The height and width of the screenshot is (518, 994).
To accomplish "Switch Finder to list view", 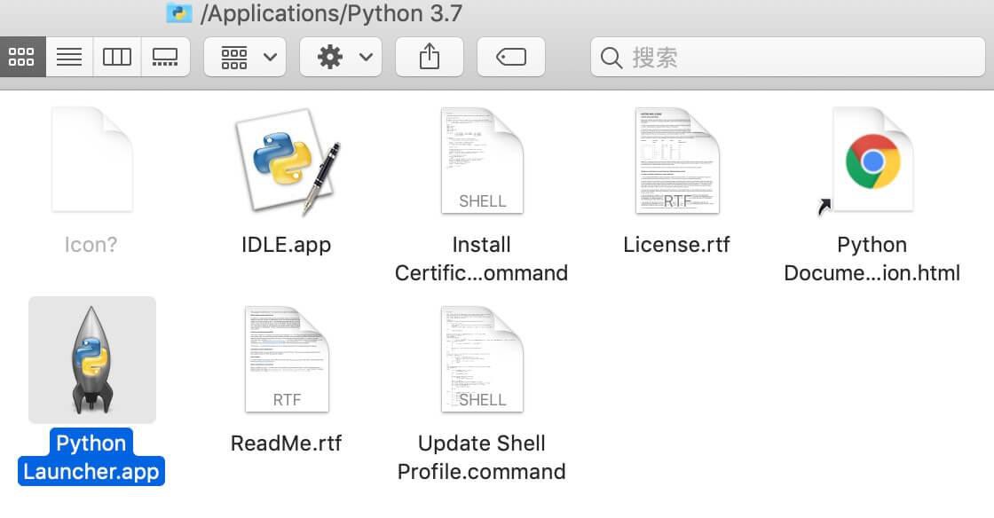I will tap(69, 57).
